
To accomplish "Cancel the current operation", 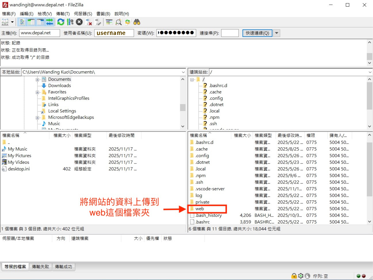I will click(79, 22).
